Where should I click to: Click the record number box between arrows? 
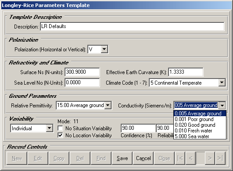[200, 158]
